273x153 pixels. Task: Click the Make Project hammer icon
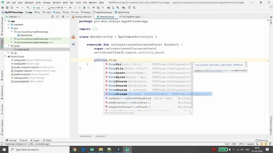click(x=28, y=8)
